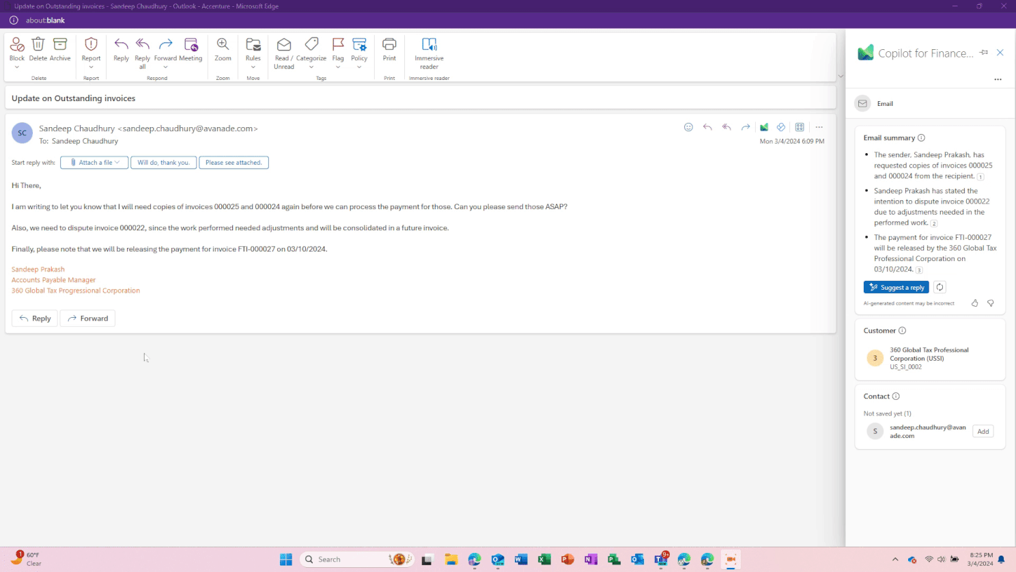The width and height of the screenshot is (1016, 572).
Task: Open the Rules menu in the ribbon
Action: (253, 67)
